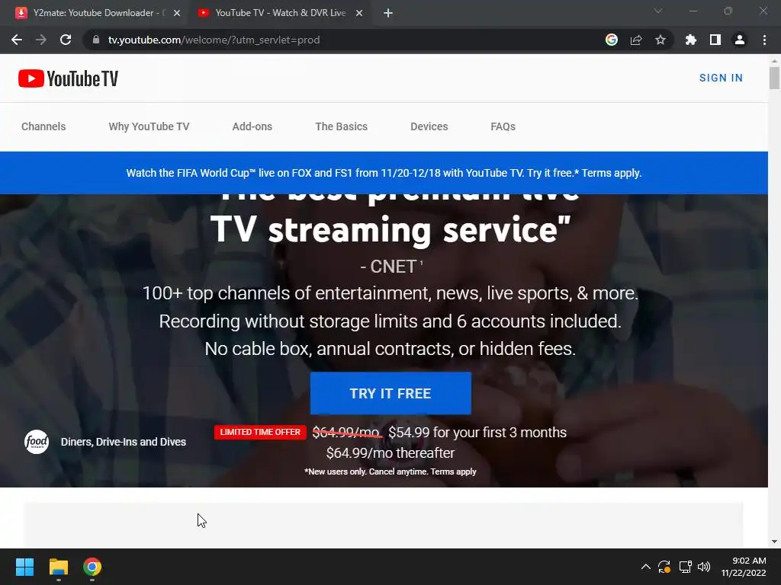The width and height of the screenshot is (781, 585).
Task: Click the FIFA World Cup banner
Action: click(x=384, y=173)
